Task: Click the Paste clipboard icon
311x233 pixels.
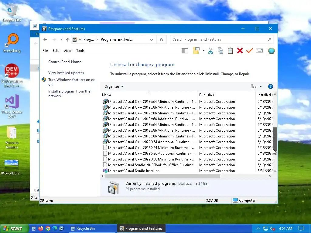Action: [230, 51]
